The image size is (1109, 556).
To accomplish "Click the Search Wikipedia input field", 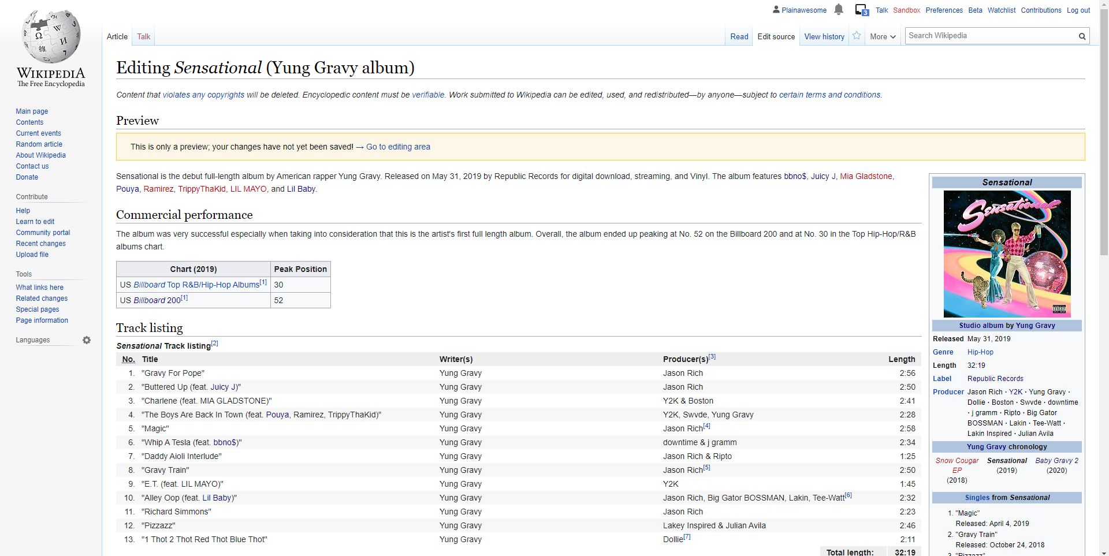I will 991,35.
